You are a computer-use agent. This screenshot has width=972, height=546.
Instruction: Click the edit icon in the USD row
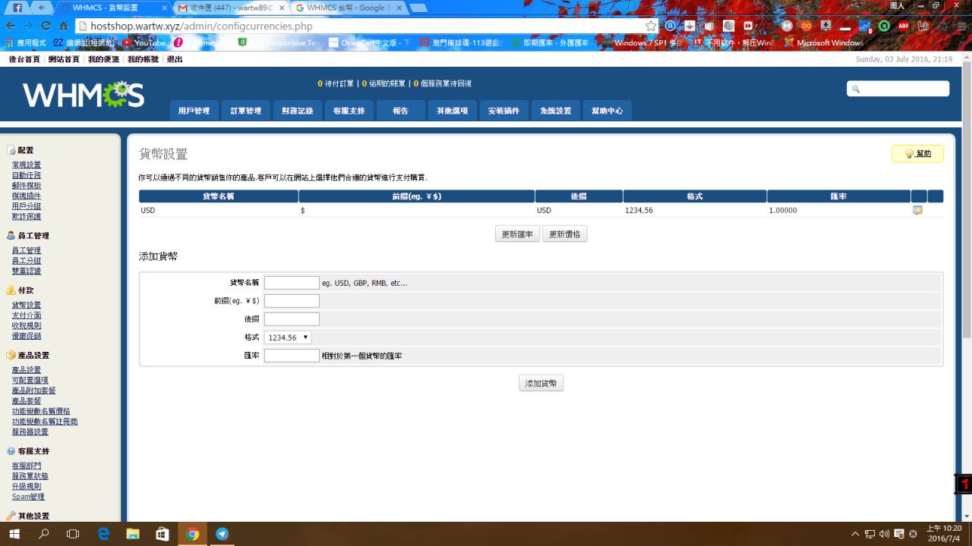(917, 210)
